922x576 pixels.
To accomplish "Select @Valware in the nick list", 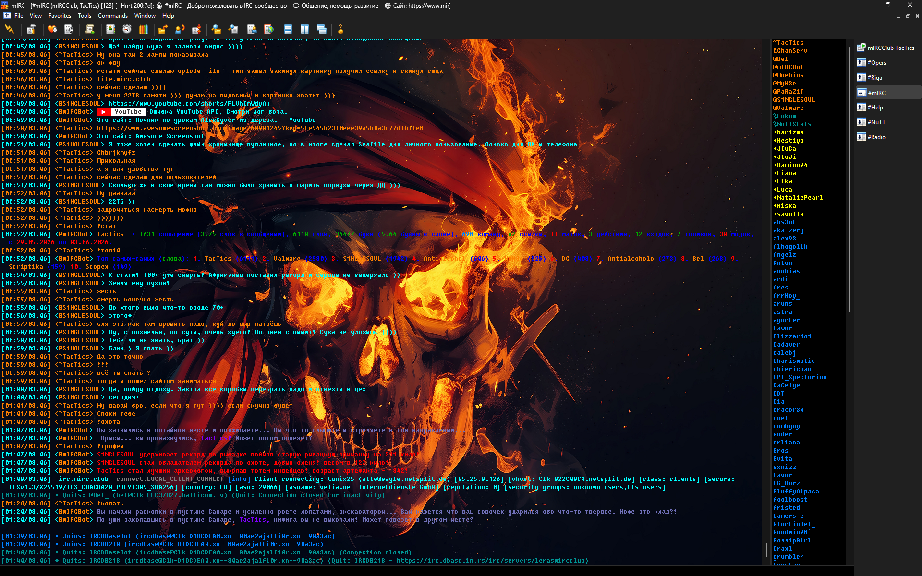I will (x=788, y=108).
